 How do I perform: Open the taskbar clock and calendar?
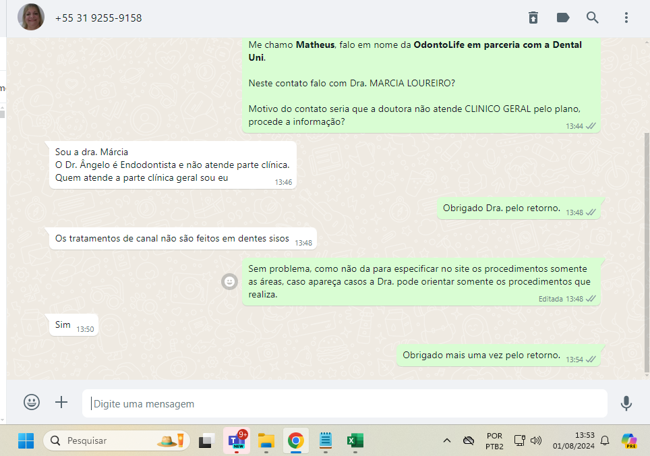[x=574, y=440]
